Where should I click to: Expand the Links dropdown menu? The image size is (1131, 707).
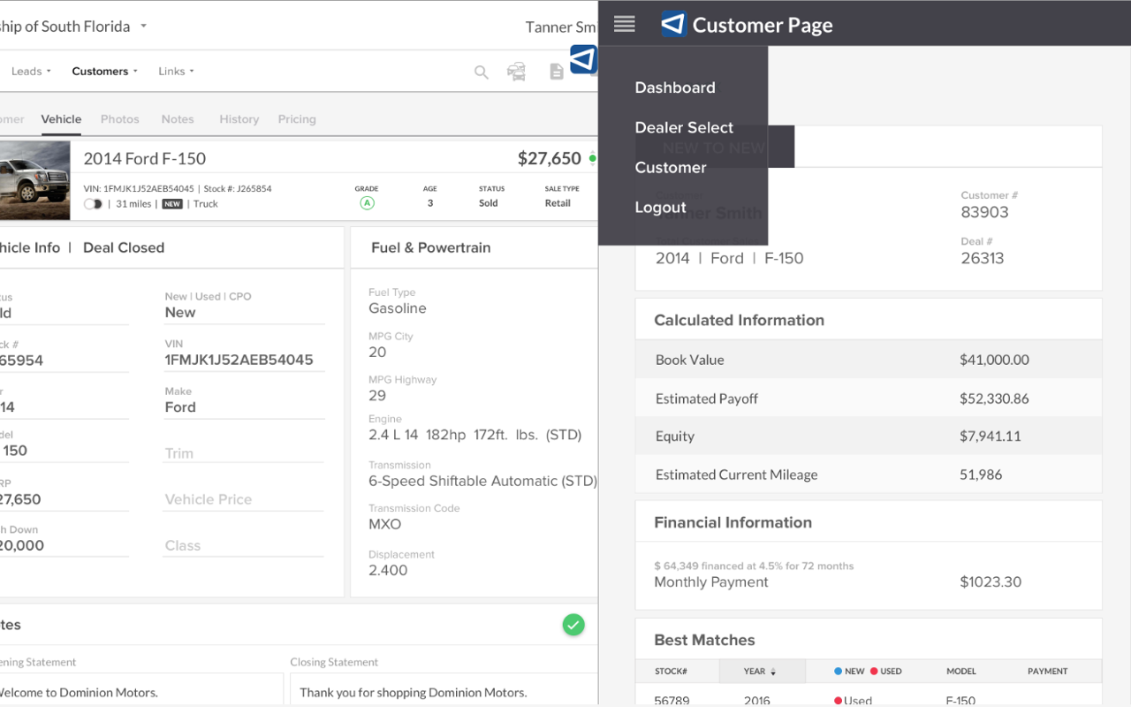tap(176, 72)
